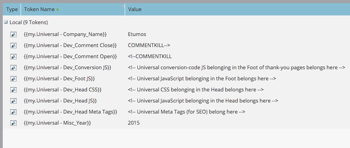This screenshot has width=350, height=148.
Task: Click the Universal Meta Tags comment value
Action: point(186,112)
